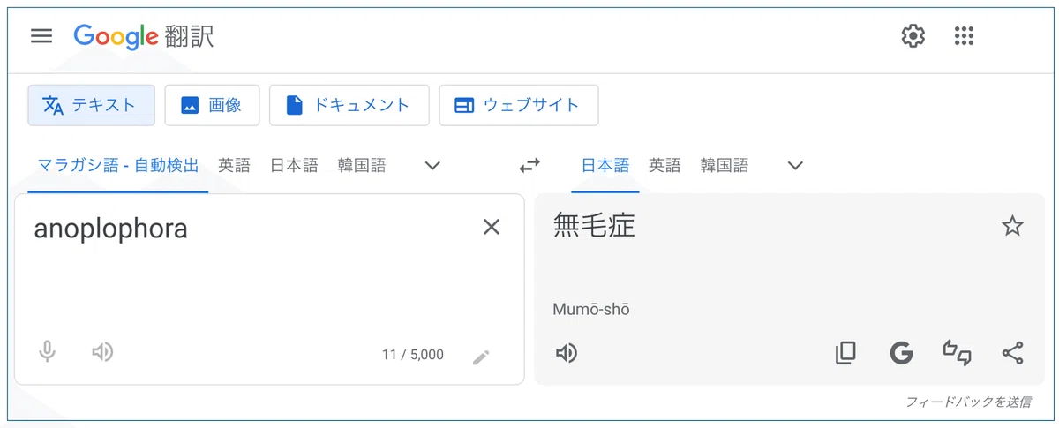
Task: Listen to the source text audio
Action: point(102,352)
